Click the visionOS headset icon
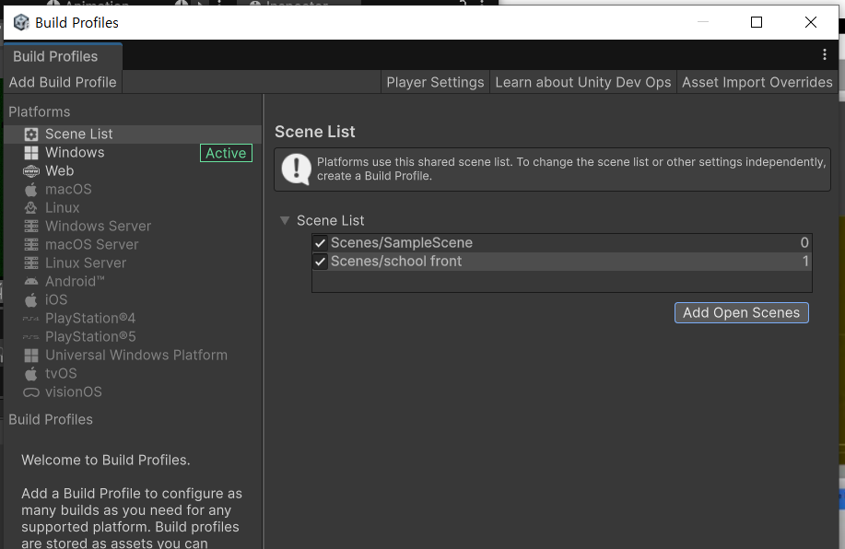This screenshot has width=845, height=549. click(31, 392)
